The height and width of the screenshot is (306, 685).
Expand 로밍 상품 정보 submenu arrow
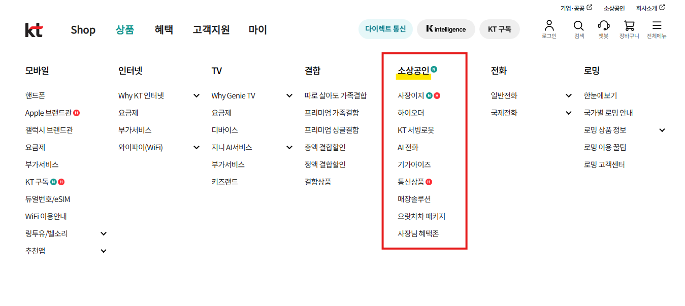click(662, 130)
